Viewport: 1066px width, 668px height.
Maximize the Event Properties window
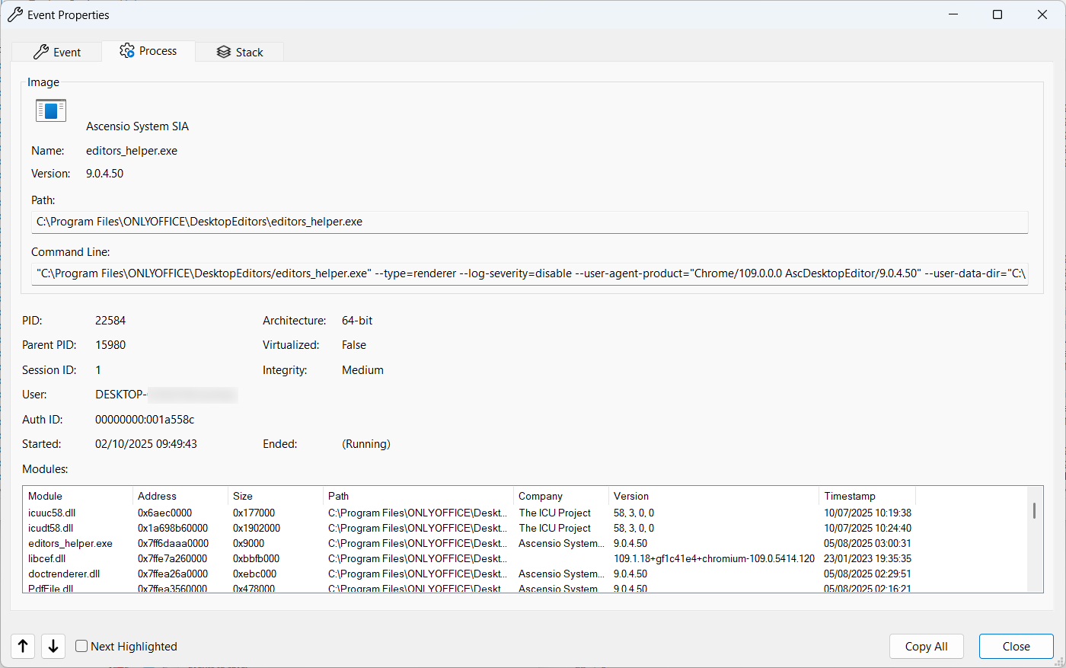point(997,15)
